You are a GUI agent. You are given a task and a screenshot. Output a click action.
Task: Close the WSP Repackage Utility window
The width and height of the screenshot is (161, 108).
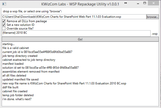point(153,3)
